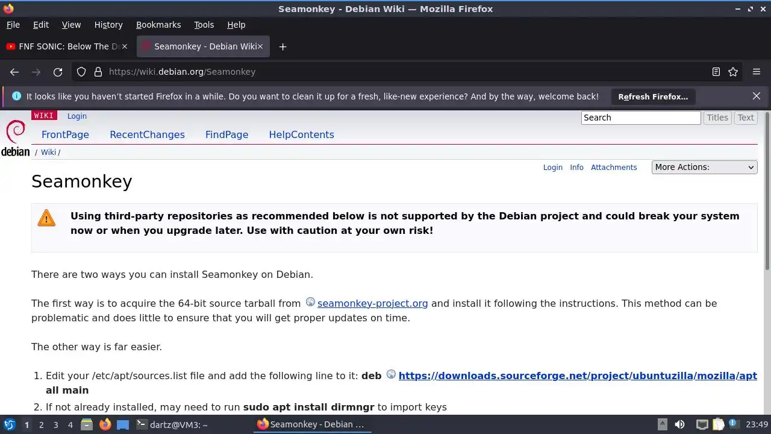Focus the wiki Search input field

pos(641,118)
